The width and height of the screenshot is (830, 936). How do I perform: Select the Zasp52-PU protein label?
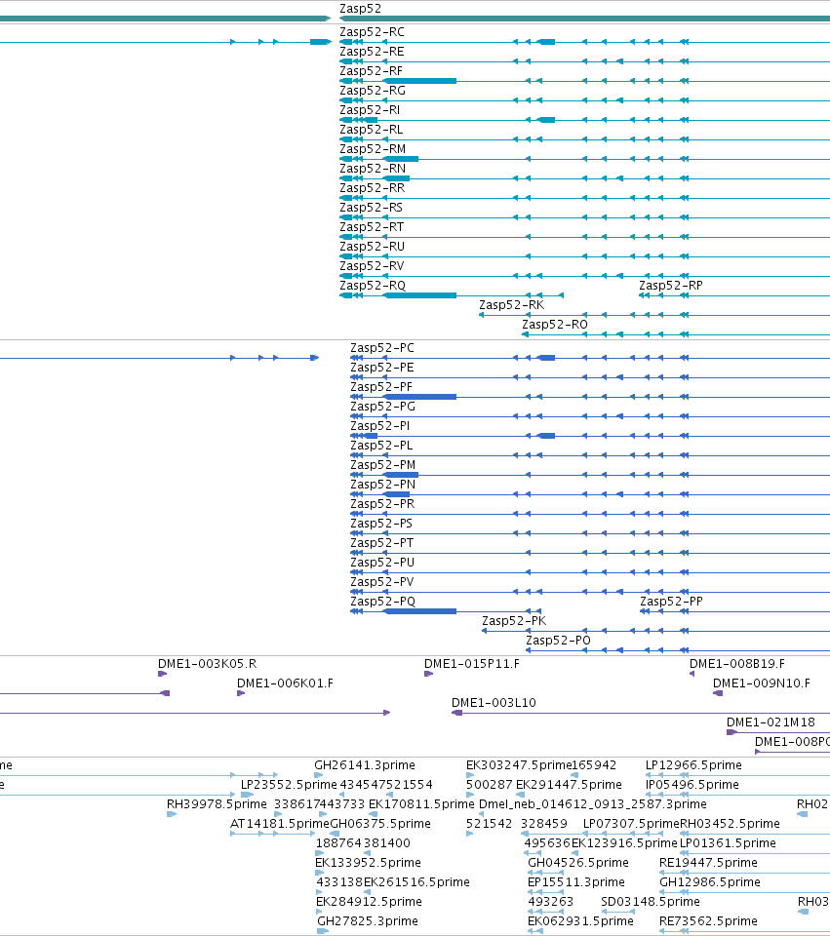[x=382, y=563]
